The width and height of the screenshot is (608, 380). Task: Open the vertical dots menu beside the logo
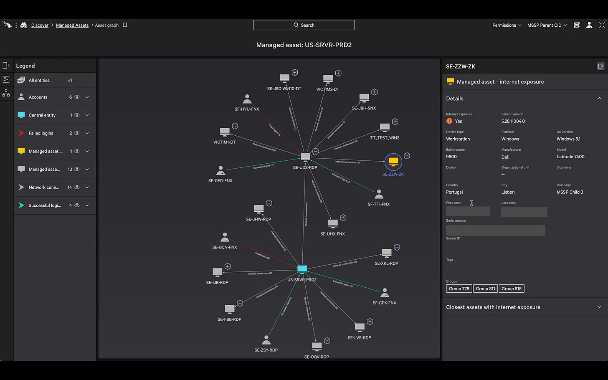click(x=16, y=25)
